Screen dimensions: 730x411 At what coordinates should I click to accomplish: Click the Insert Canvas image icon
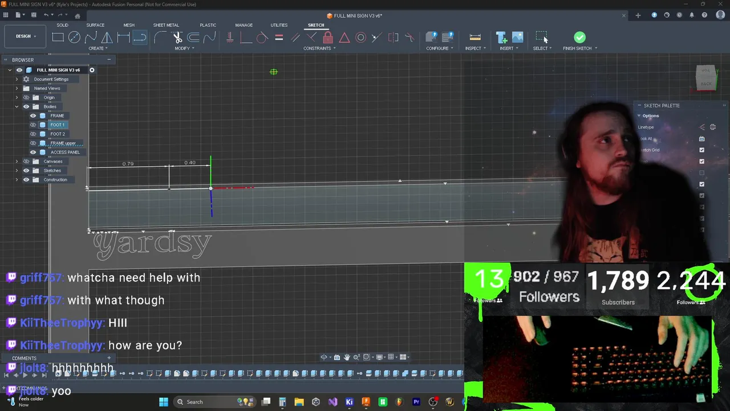point(518,38)
